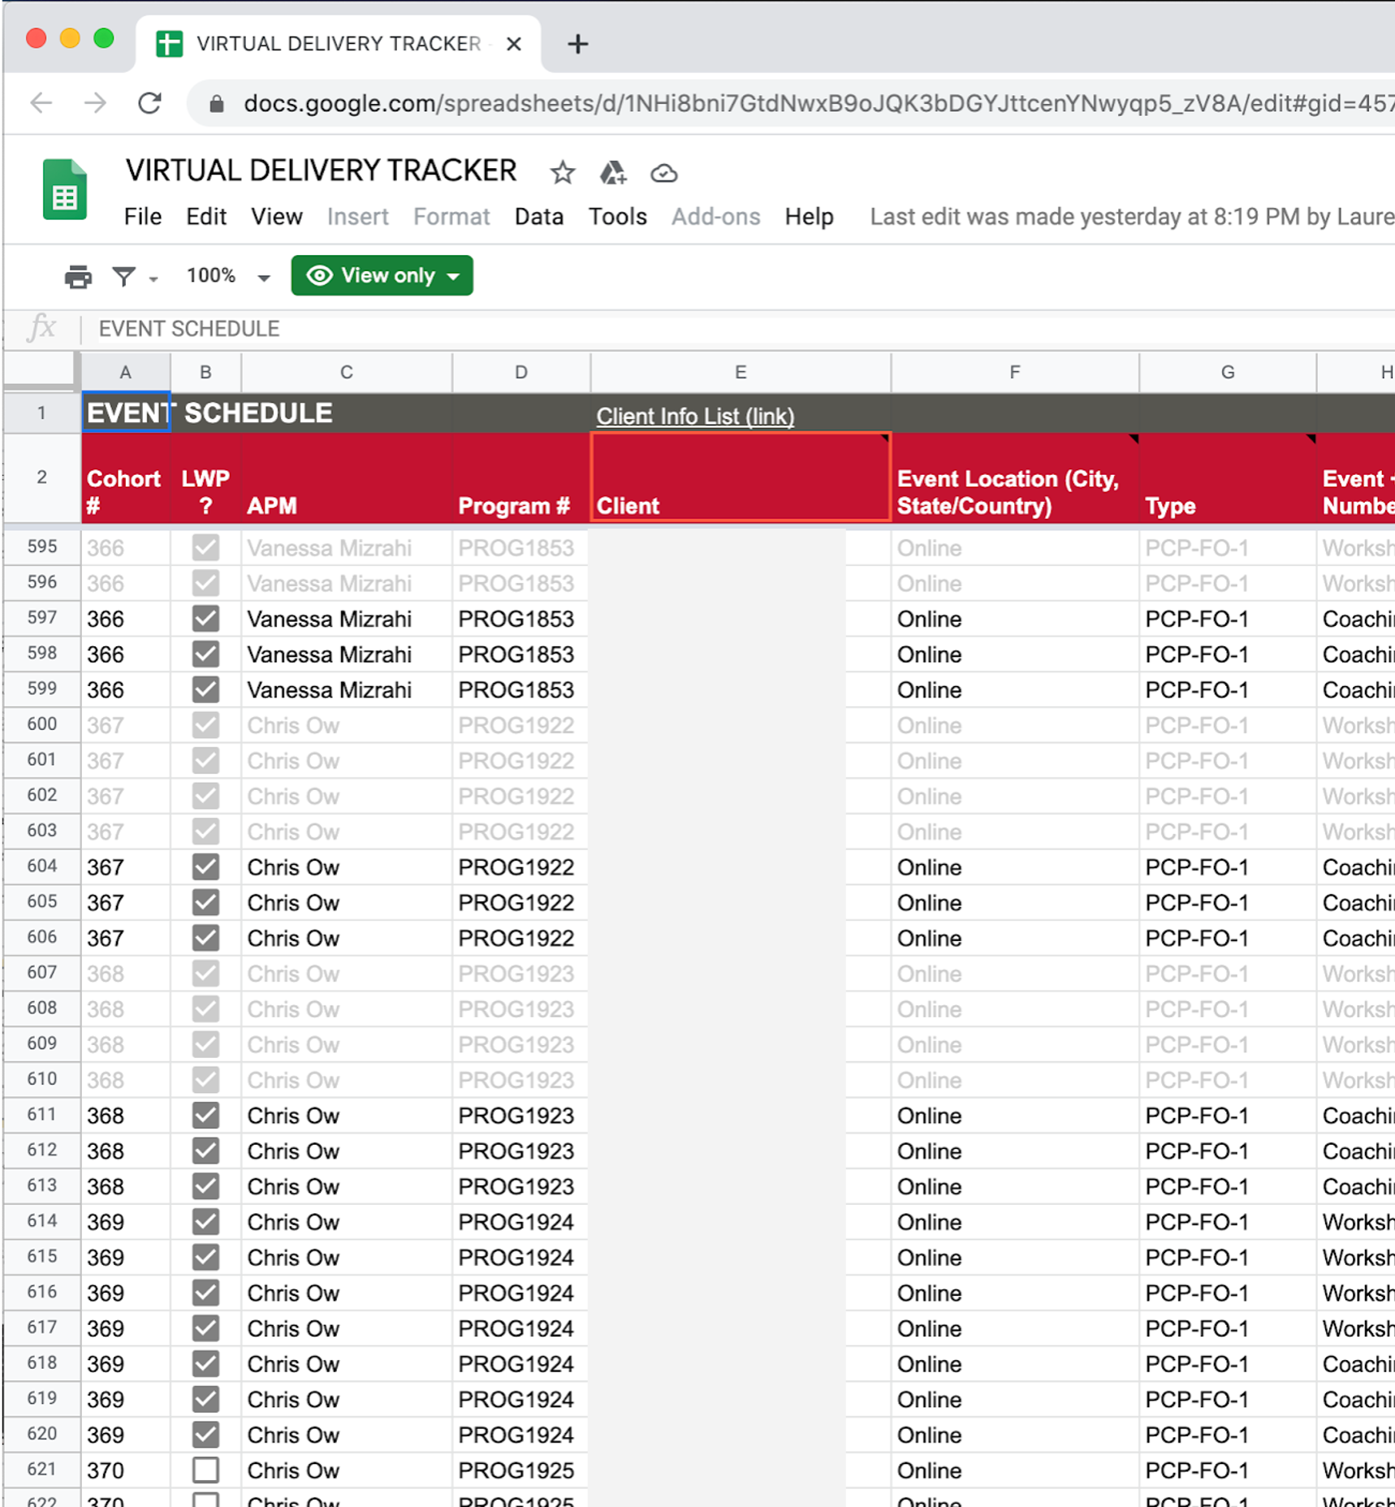1395x1507 pixels.
Task: Click the document title Virtual Delivery Tracker
Action: click(x=321, y=171)
